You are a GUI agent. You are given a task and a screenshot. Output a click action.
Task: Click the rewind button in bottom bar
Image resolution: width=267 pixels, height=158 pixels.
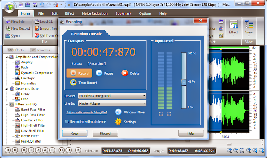click(15, 150)
